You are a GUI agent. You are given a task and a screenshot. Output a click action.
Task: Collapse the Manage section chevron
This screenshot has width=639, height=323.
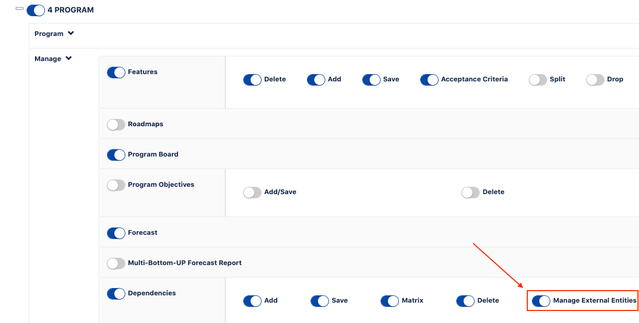tap(68, 58)
